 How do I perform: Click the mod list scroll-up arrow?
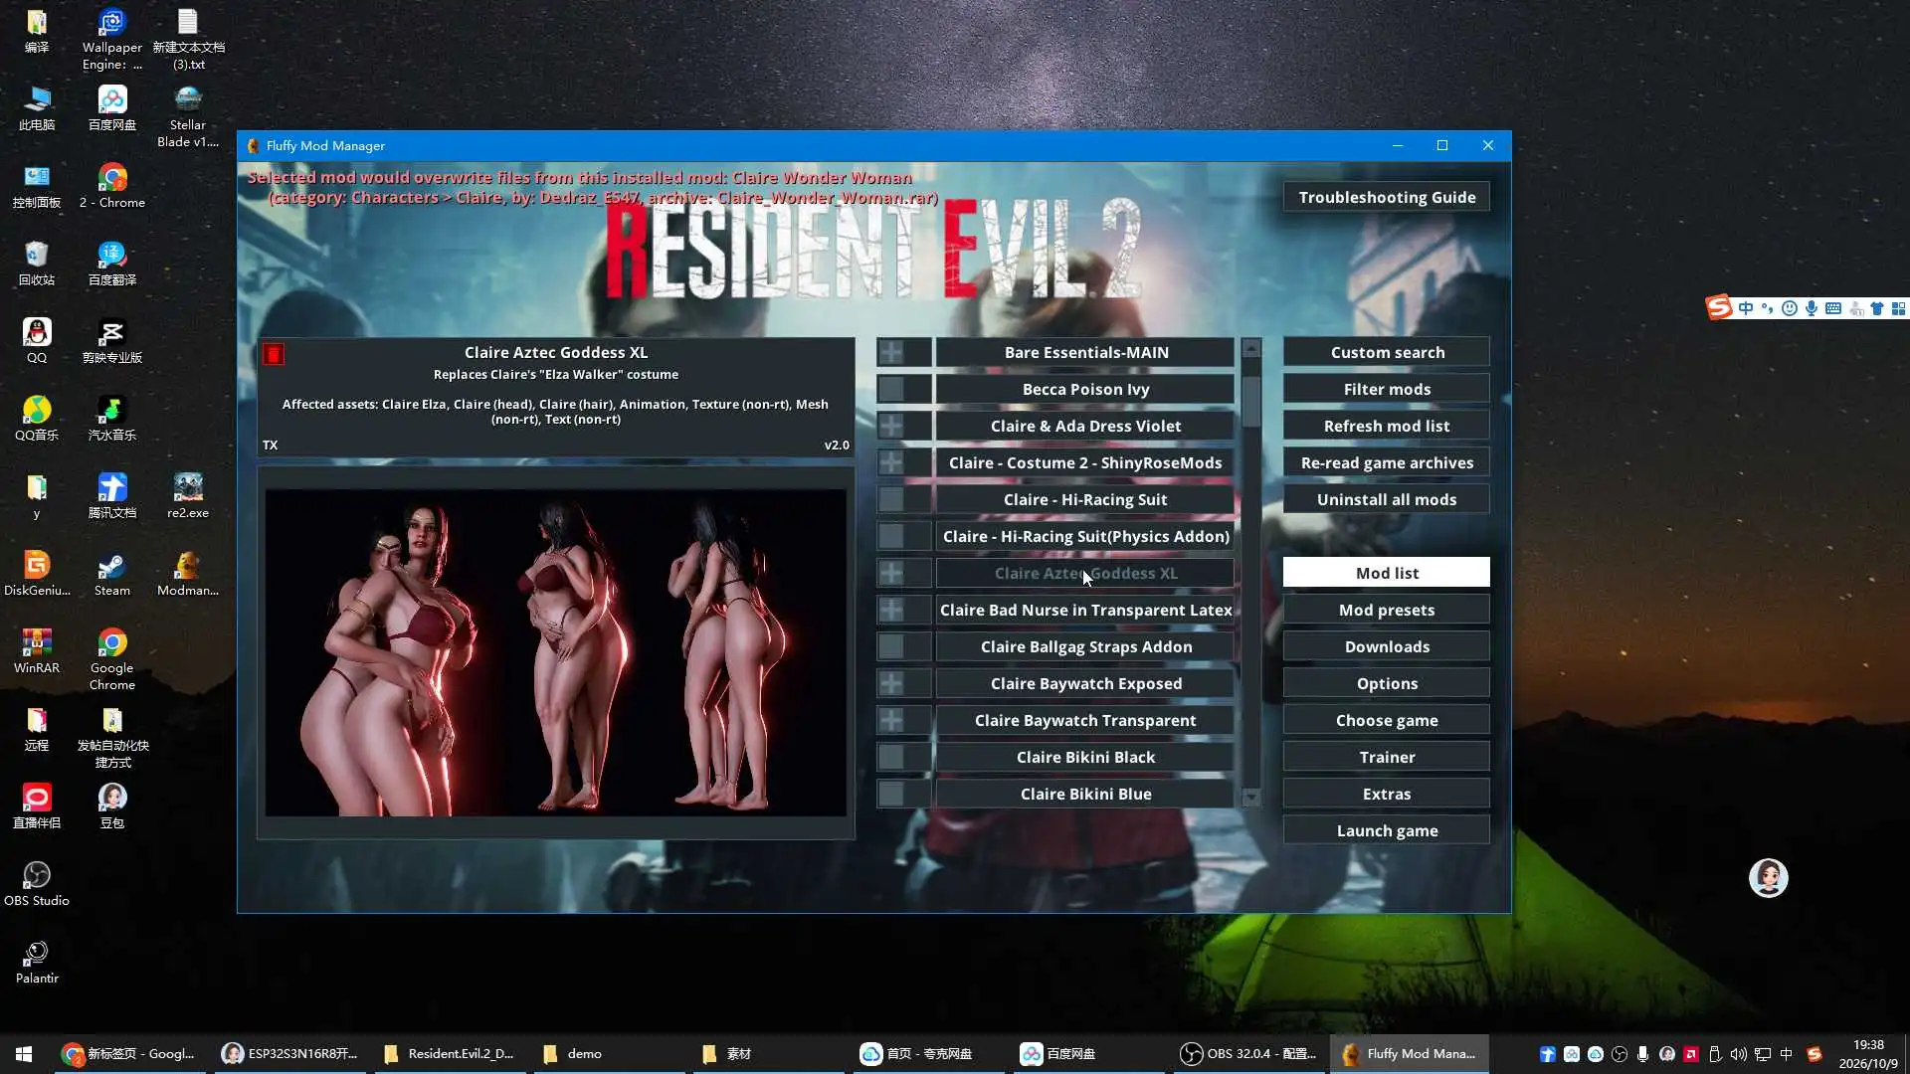(x=1251, y=348)
